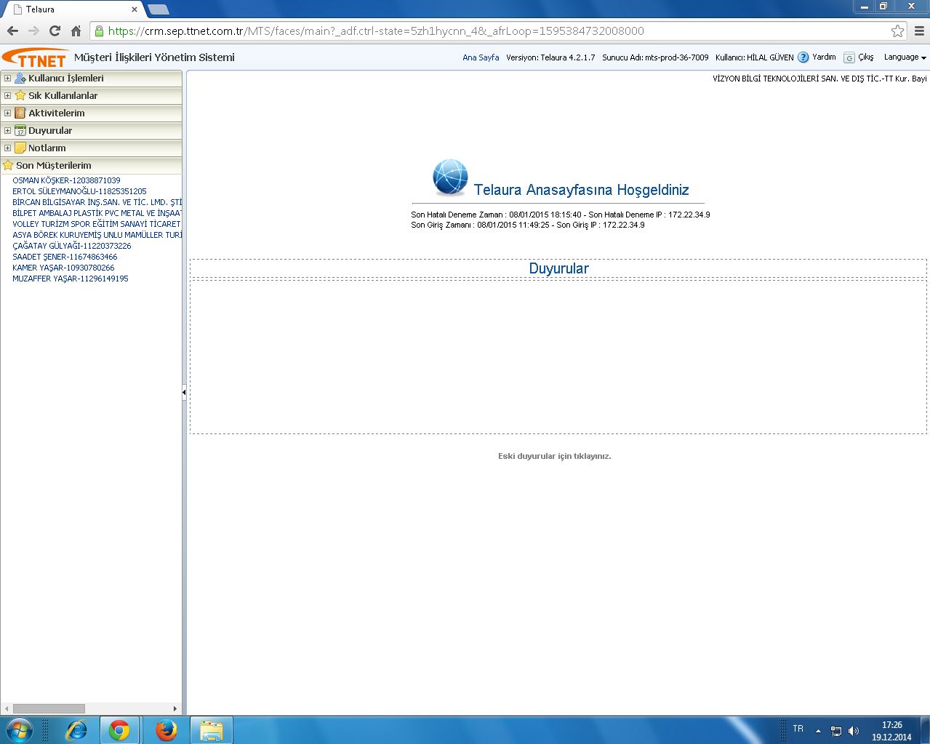Click the Yardım help question-mark icon
930x744 pixels.
803,57
